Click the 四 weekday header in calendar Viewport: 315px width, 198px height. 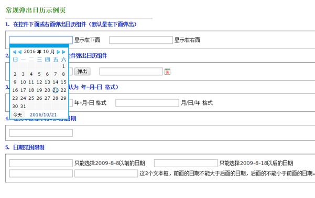tap(47, 60)
